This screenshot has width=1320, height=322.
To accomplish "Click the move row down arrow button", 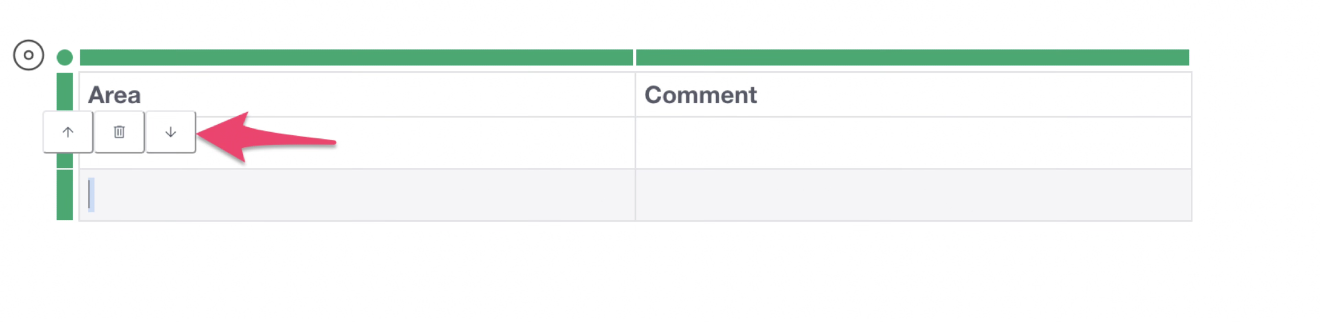I will [x=170, y=132].
